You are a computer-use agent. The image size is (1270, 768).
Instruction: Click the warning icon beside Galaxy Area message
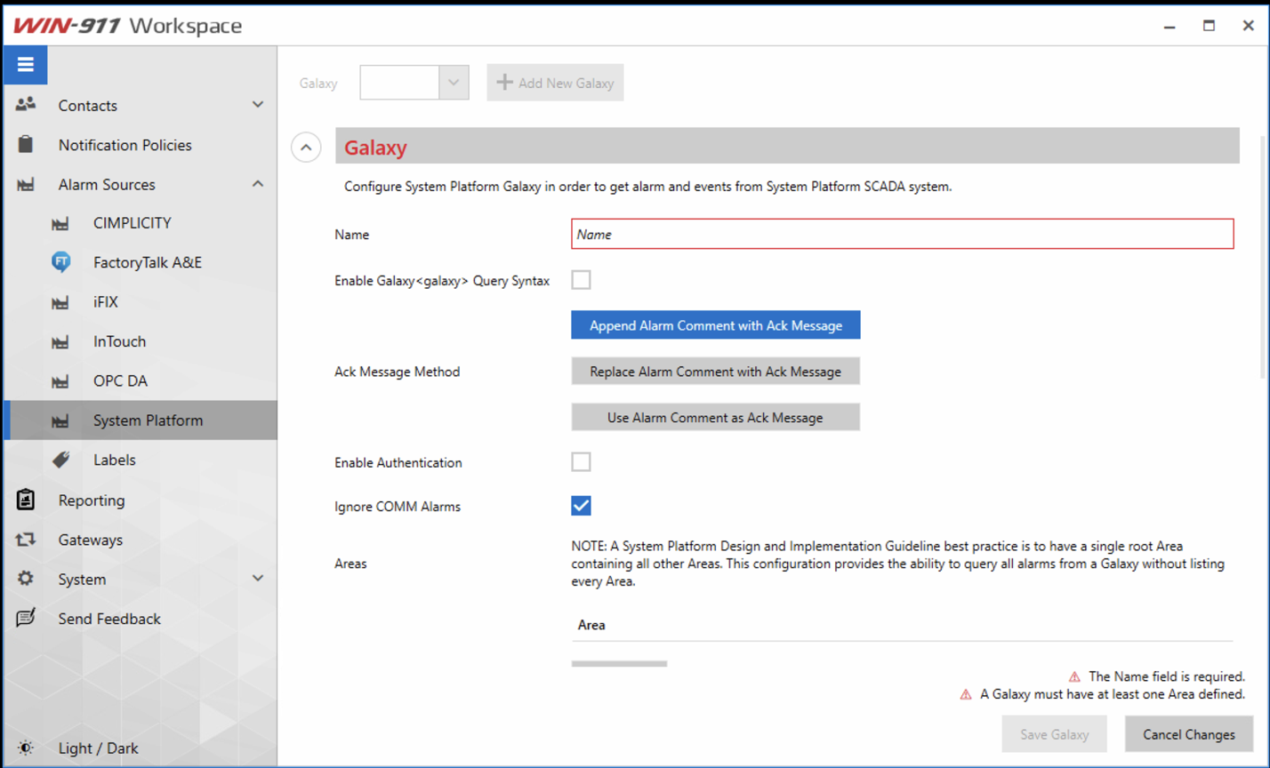coord(966,694)
